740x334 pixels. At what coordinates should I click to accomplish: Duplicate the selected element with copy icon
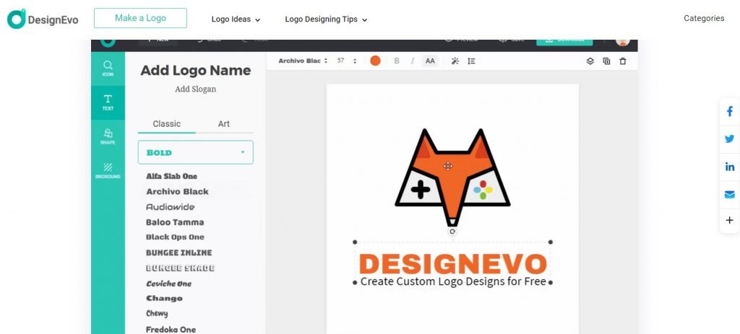pyautogui.click(x=606, y=61)
